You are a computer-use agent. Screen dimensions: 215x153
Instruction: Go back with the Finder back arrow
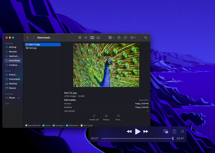pos(28,38)
